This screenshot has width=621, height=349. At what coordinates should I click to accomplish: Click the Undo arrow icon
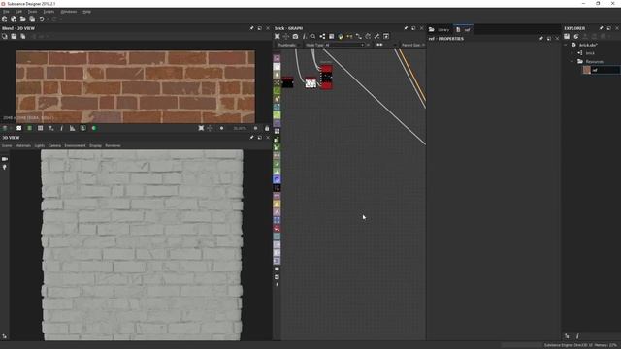tap(42, 19)
